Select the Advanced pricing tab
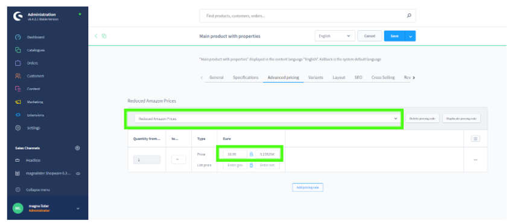This screenshot has height=224, width=511. click(283, 78)
